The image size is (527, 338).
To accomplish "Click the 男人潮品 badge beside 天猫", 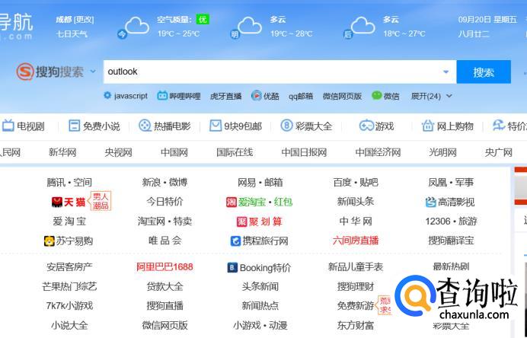I will [x=101, y=200].
